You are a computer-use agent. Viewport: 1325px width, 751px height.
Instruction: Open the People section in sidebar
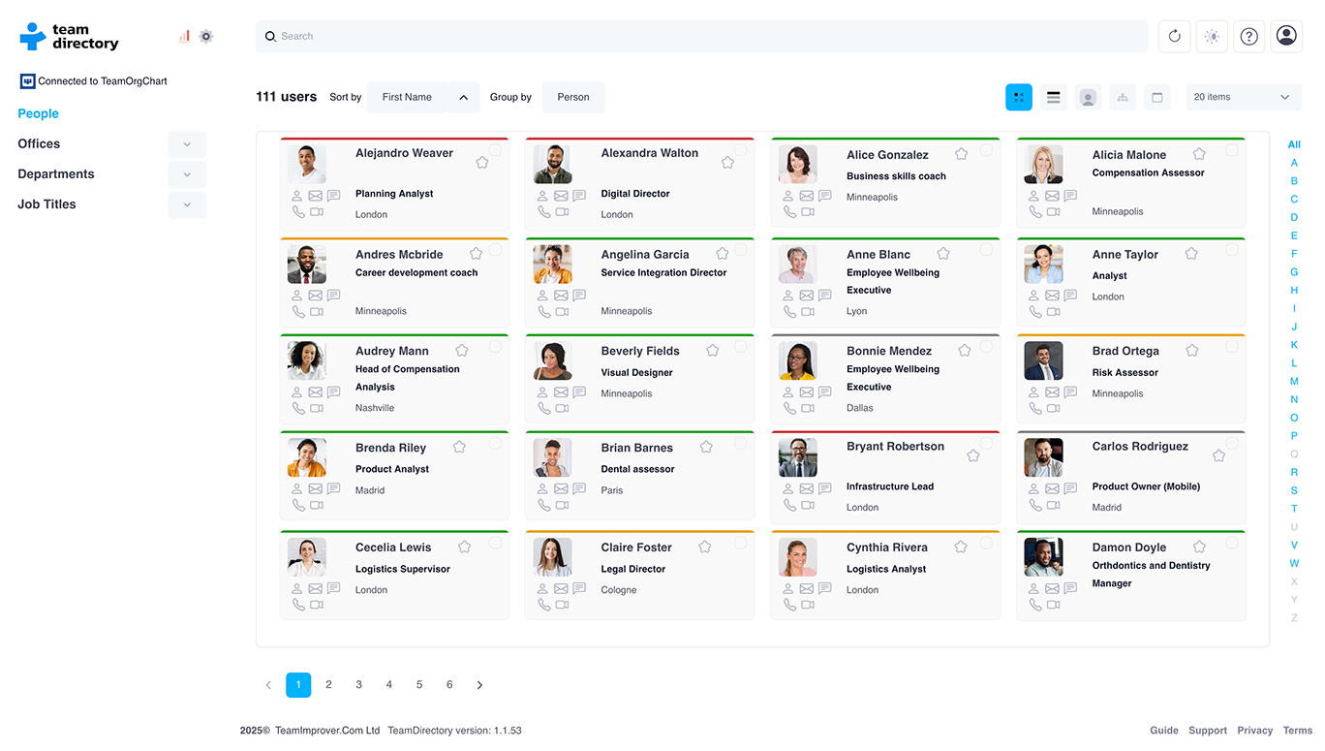coord(39,113)
